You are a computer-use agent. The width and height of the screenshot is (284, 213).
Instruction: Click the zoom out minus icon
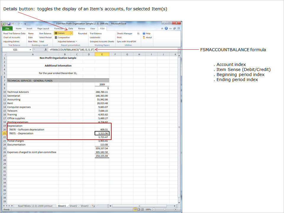[x=154, y=209]
